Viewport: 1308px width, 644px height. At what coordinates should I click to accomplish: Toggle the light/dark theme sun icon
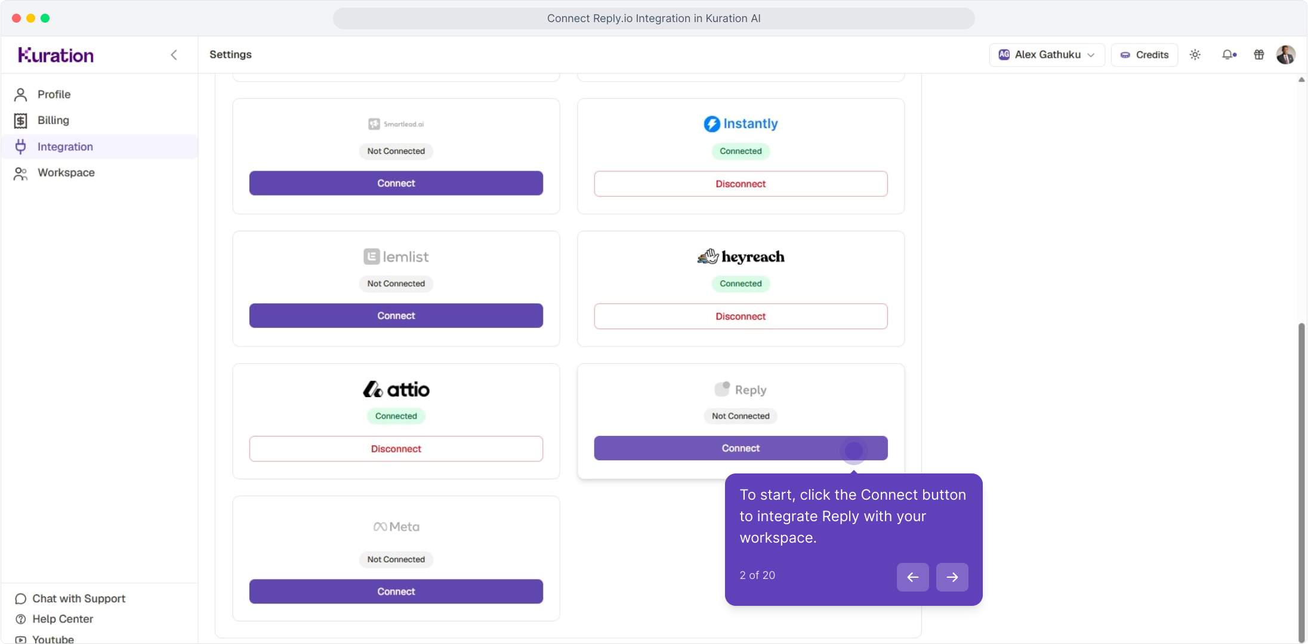pos(1195,55)
